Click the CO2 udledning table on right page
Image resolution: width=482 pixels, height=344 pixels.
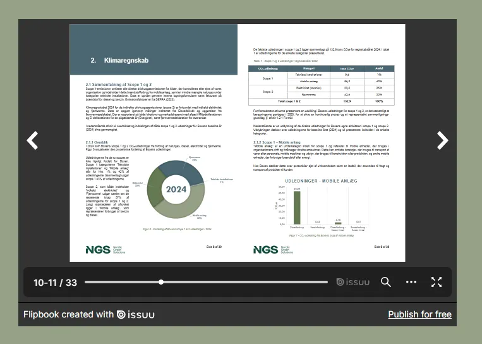[x=321, y=85]
